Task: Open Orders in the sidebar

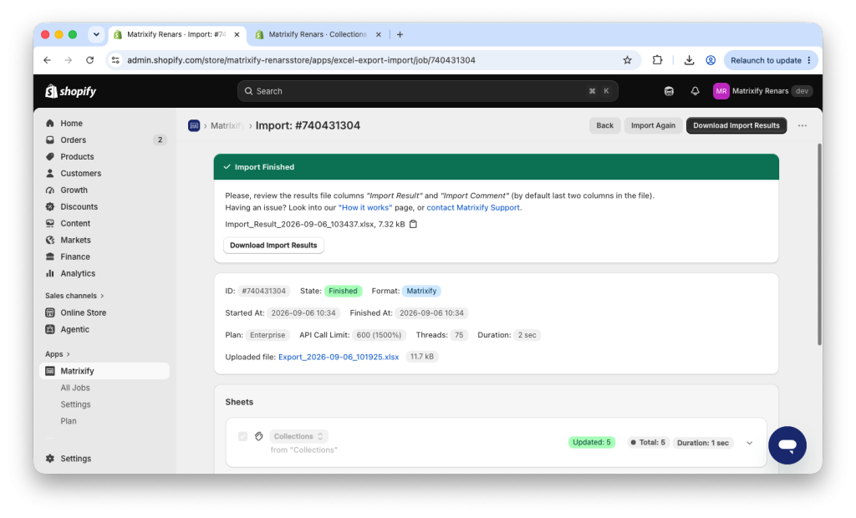Action: tap(74, 140)
